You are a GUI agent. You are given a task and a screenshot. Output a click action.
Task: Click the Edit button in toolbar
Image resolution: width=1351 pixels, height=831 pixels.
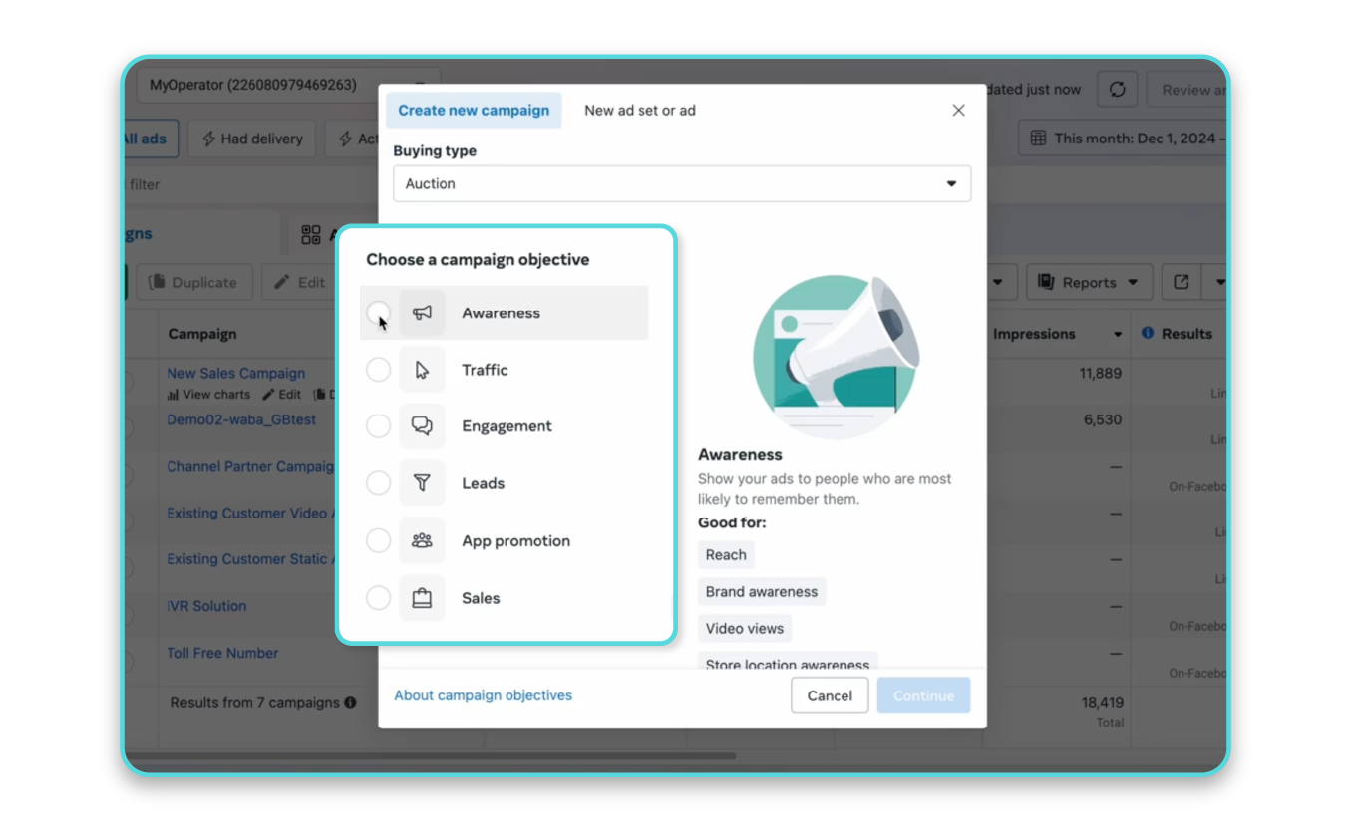click(299, 283)
